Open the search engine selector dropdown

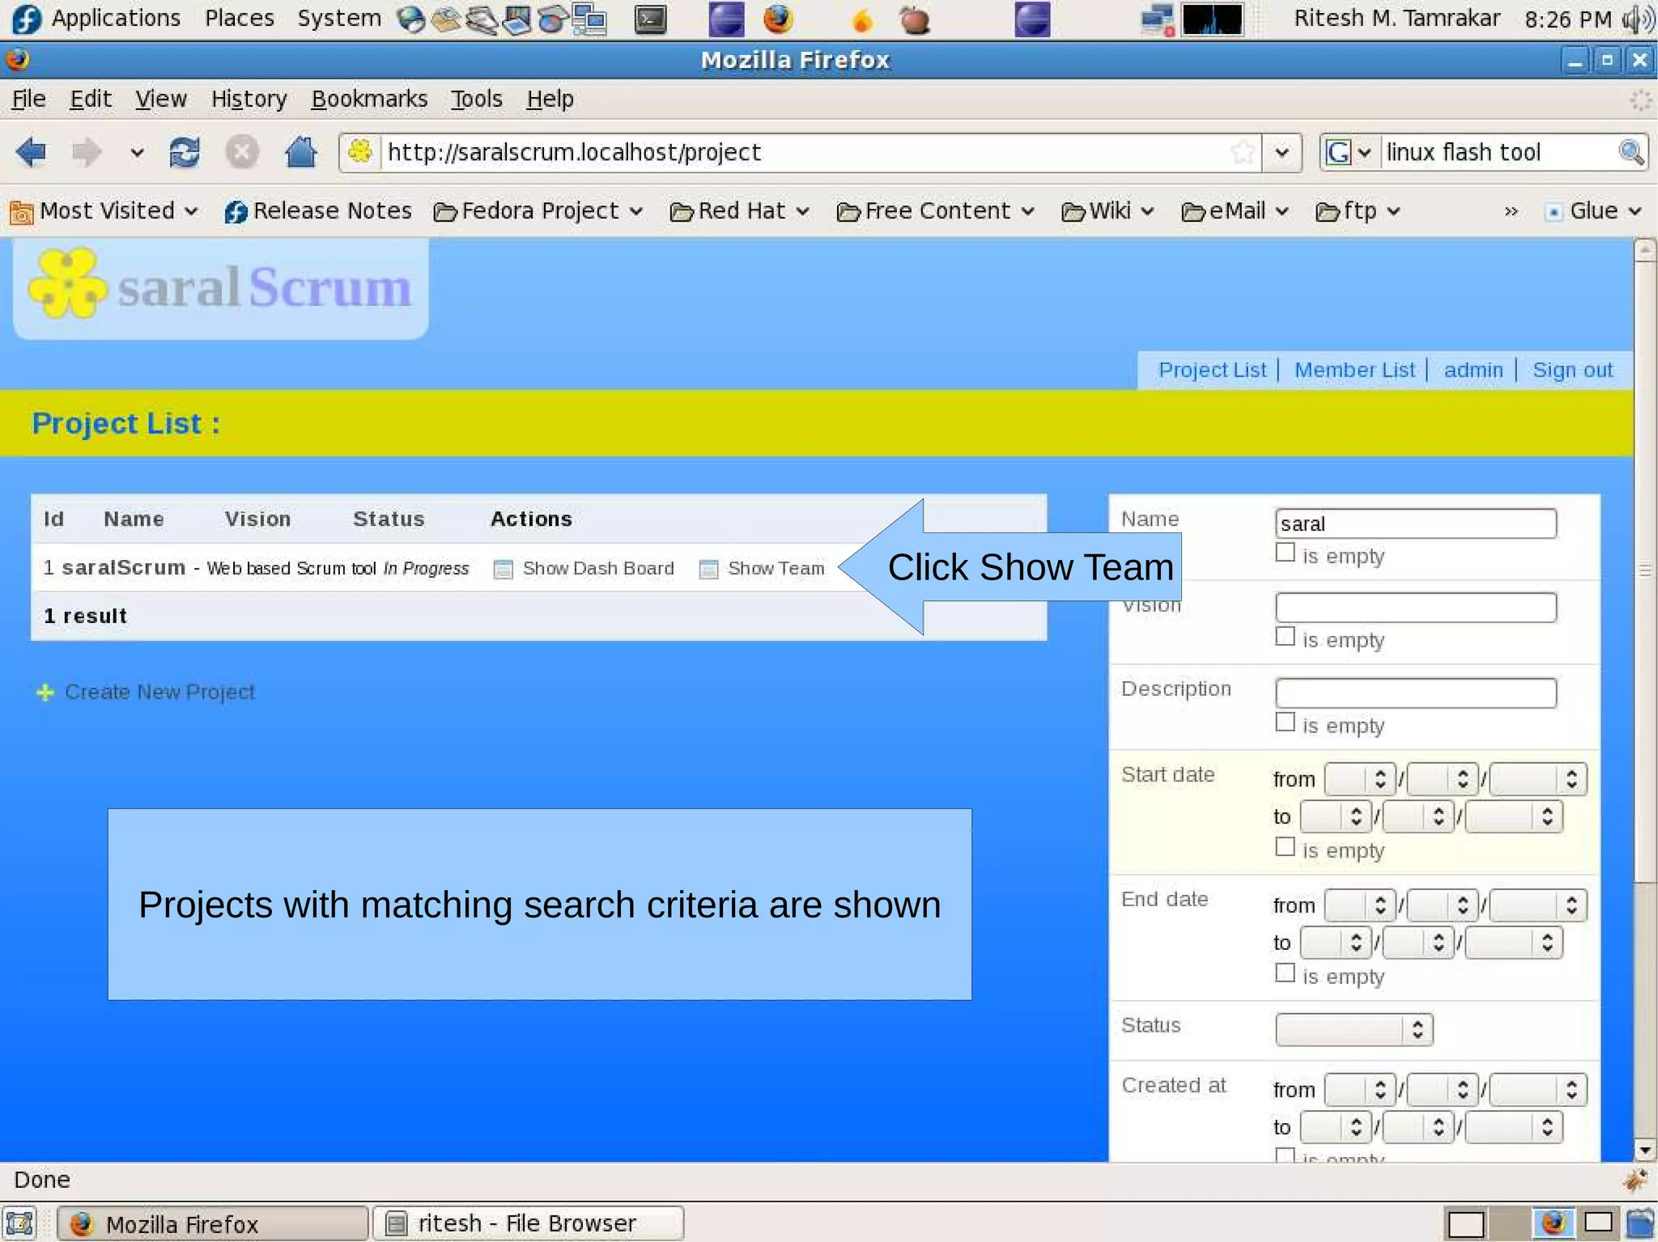click(x=1349, y=152)
